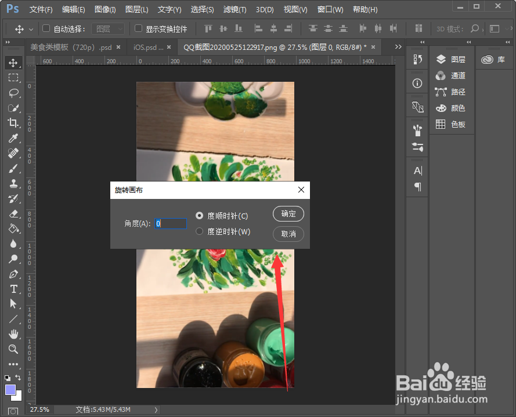Screen dimensions: 516x417
Task: Expand the toolbox panel arrows
Action: (8, 42)
